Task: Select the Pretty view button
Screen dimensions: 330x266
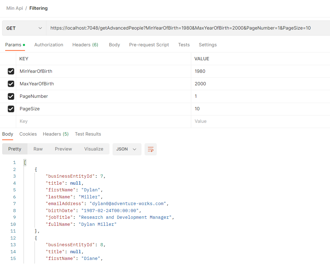Action: [x=15, y=149]
